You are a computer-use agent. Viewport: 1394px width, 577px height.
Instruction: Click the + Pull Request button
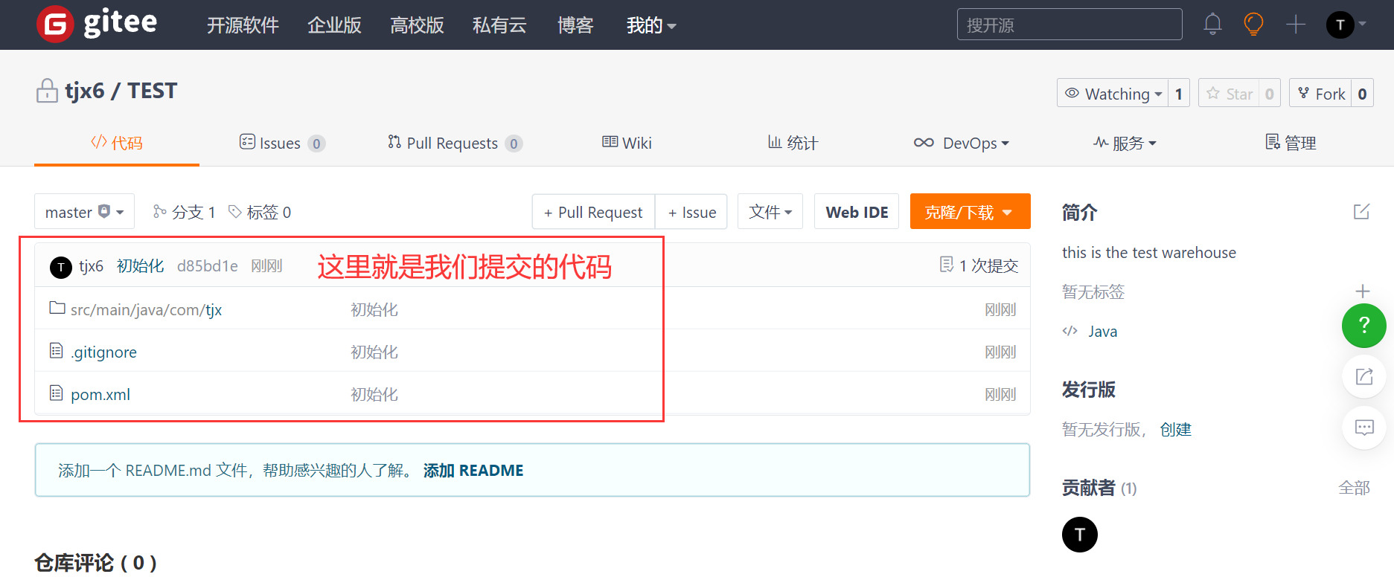click(x=593, y=212)
